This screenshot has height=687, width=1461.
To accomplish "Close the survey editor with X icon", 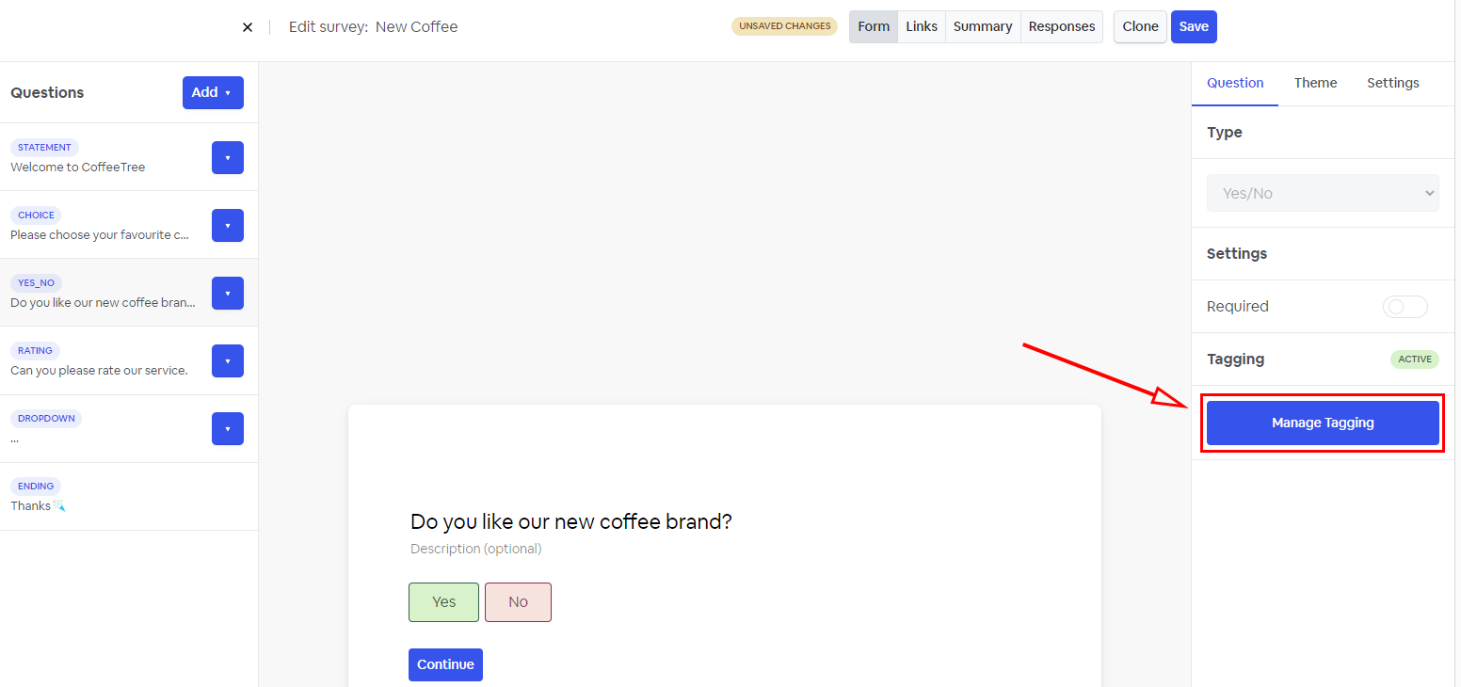I will click(x=248, y=27).
